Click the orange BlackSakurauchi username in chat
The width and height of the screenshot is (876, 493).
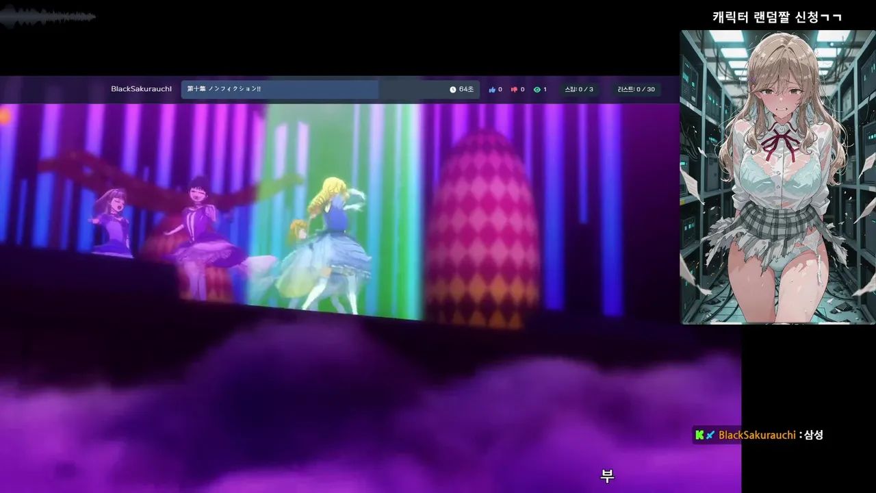[x=757, y=435]
